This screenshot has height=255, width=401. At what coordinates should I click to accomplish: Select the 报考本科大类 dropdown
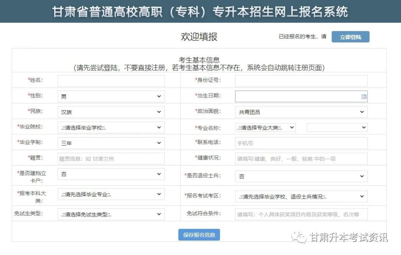[x=111, y=194]
